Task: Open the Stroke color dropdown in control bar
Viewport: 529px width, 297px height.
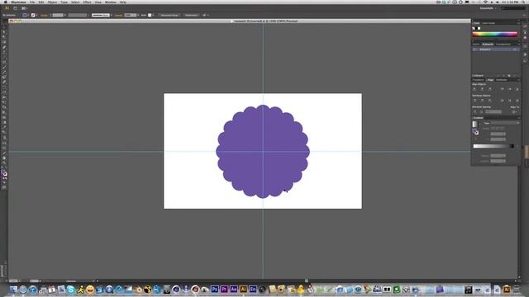Action: pyautogui.click(x=36, y=15)
